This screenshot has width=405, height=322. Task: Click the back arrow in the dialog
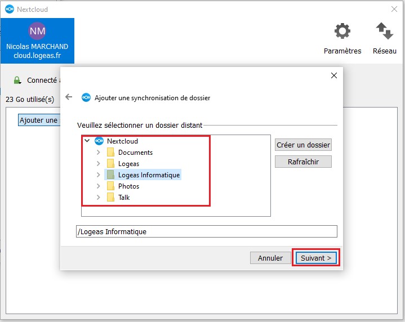[69, 97]
